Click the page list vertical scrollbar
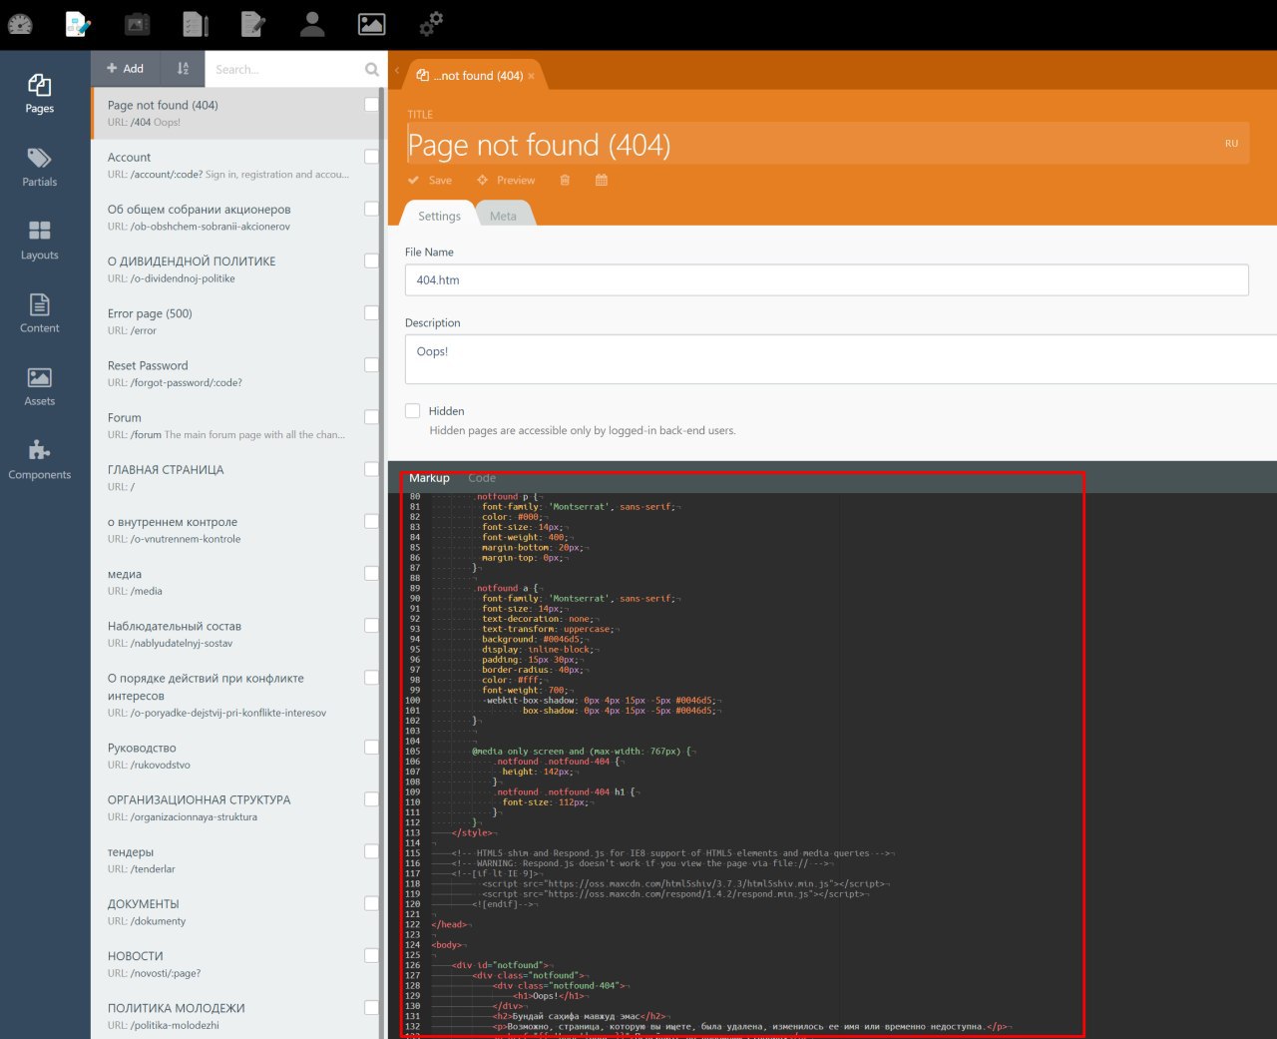This screenshot has height=1039, width=1277. 383,564
